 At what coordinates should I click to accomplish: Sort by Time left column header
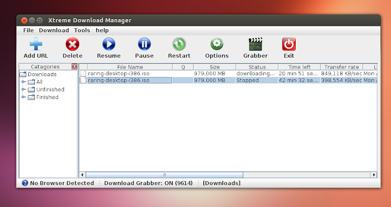tap(300, 67)
